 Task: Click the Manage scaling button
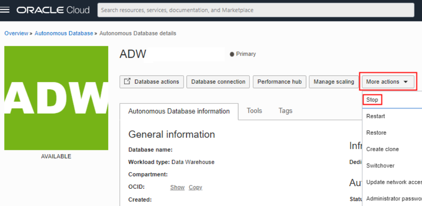(333, 82)
